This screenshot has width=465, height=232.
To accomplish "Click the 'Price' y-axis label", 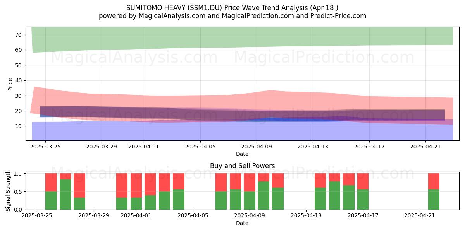I will tap(10, 84).
